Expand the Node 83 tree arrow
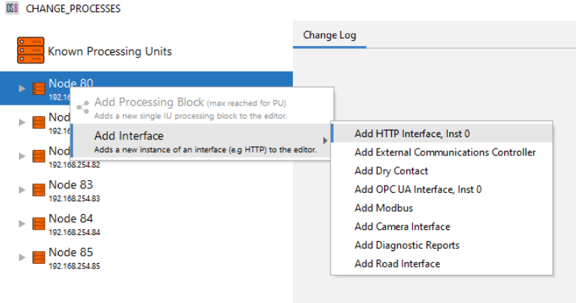This screenshot has height=303, width=576. pos(22,190)
